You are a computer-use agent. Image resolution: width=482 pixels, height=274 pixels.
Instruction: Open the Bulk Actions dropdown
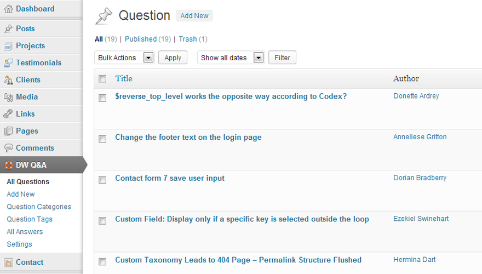[x=124, y=58]
